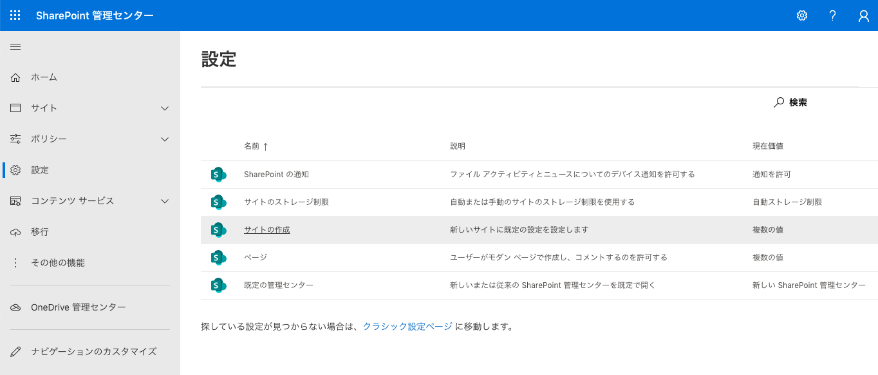Screen dimensions: 878x375
Task: Click the 自動ストレージ制限 value
Action: [x=787, y=202]
